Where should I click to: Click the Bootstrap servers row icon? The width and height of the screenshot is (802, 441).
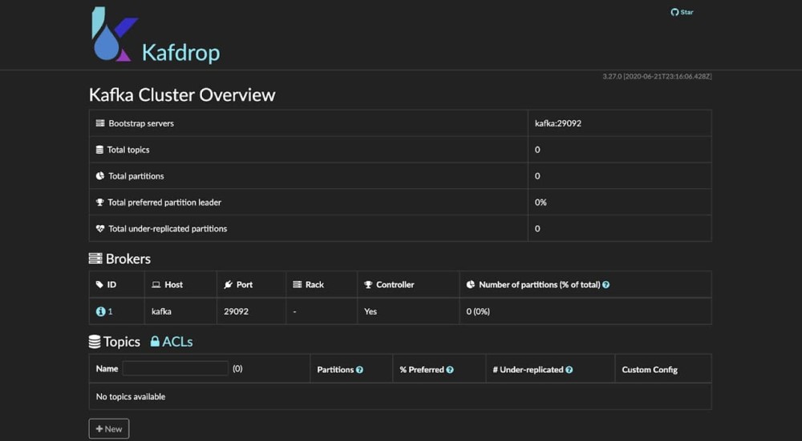(100, 123)
